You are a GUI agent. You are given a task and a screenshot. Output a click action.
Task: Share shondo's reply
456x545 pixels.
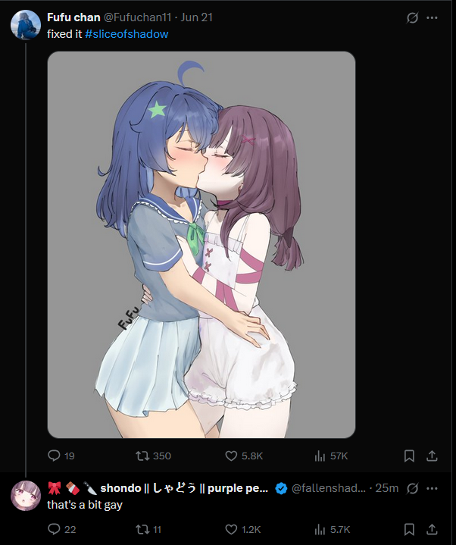click(x=432, y=529)
